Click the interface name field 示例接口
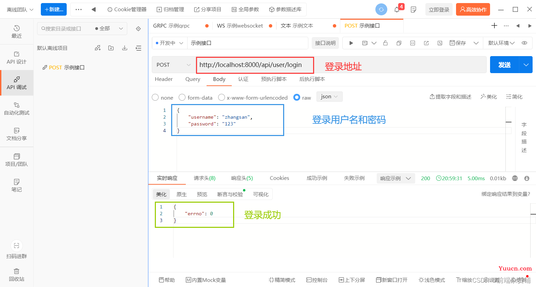The image size is (536, 287). (248, 43)
